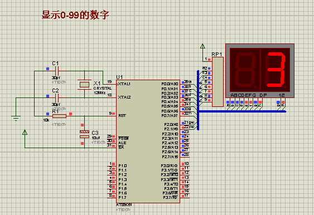Click the P3.1/TXD pin label

(170, 170)
